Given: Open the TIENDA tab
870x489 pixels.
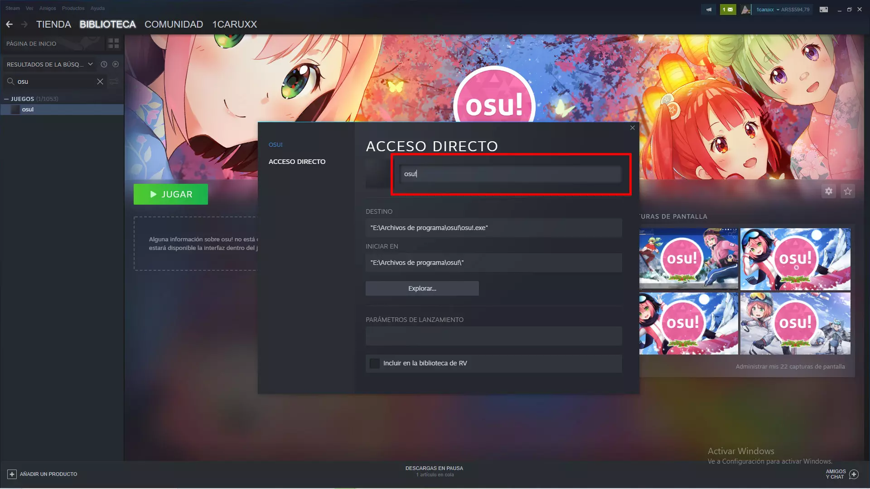Looking at the screenshot, I should tap(53, 24).
